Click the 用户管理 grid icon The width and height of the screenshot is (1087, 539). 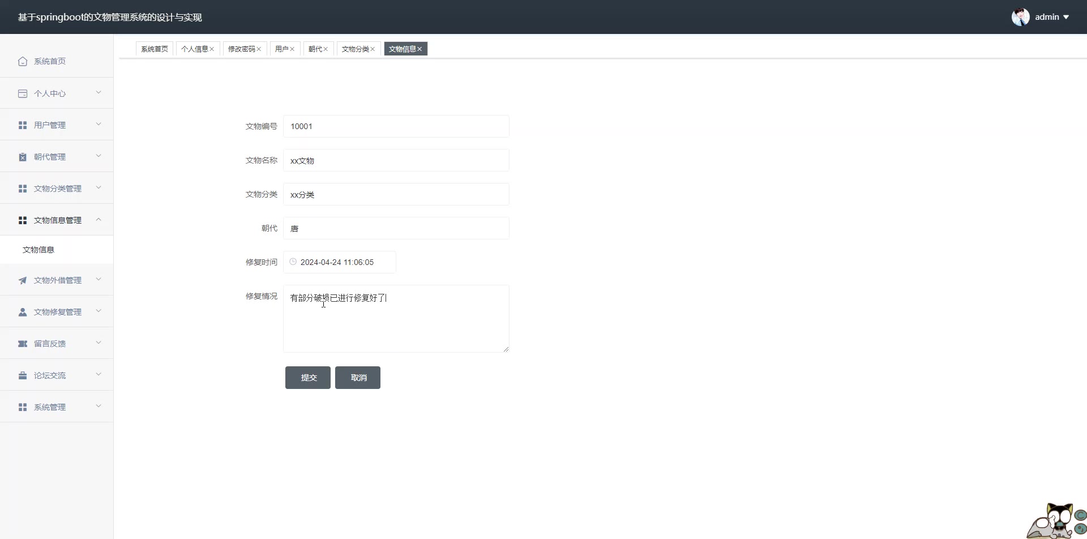coord(23,125)
